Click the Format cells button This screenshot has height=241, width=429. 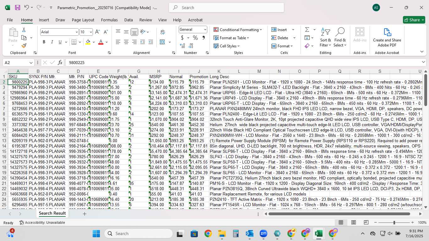click(x=282, y=46)
